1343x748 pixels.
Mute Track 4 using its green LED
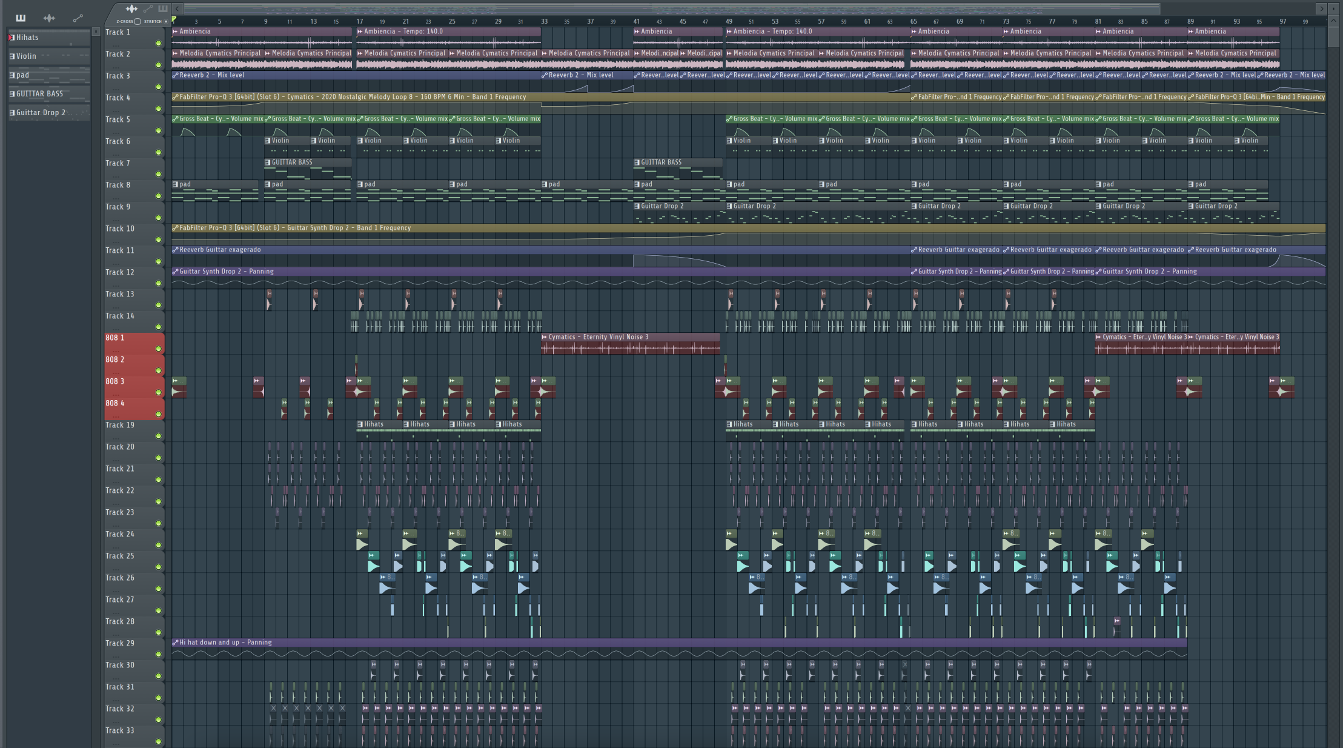click(x=159, y=109)
